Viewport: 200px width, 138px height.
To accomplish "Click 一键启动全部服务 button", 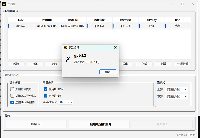I will tap(99, 124).
